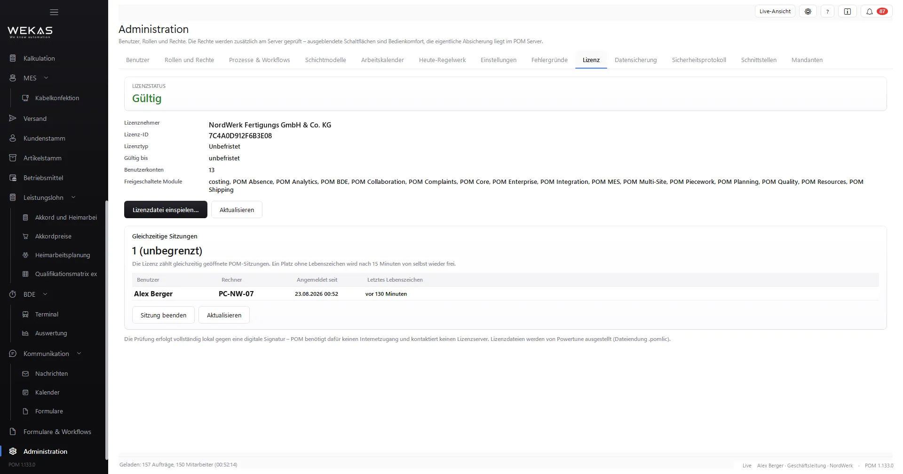Select the Alex Berger session row
The height and width of the screenshot is (474, 903).
click(506, 293)
